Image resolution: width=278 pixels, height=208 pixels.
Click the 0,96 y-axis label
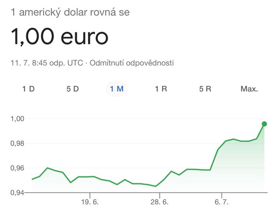[18, 168]
